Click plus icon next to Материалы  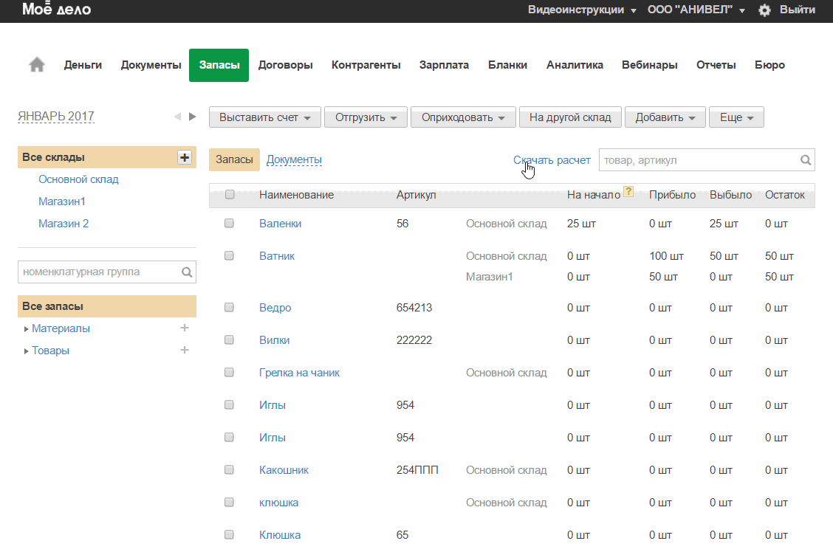pyautogui.click(x=185, y=328)
